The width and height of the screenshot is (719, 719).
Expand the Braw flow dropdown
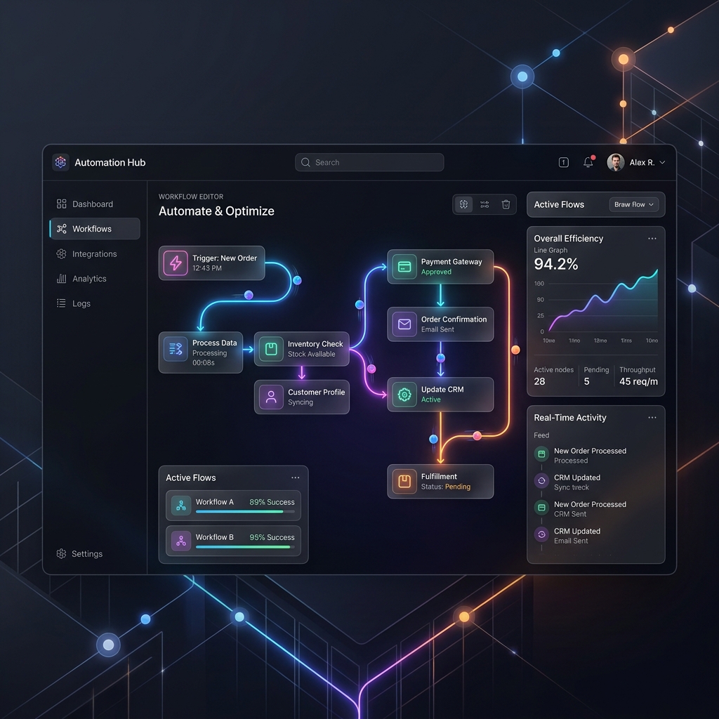click(x=634, y=204)
